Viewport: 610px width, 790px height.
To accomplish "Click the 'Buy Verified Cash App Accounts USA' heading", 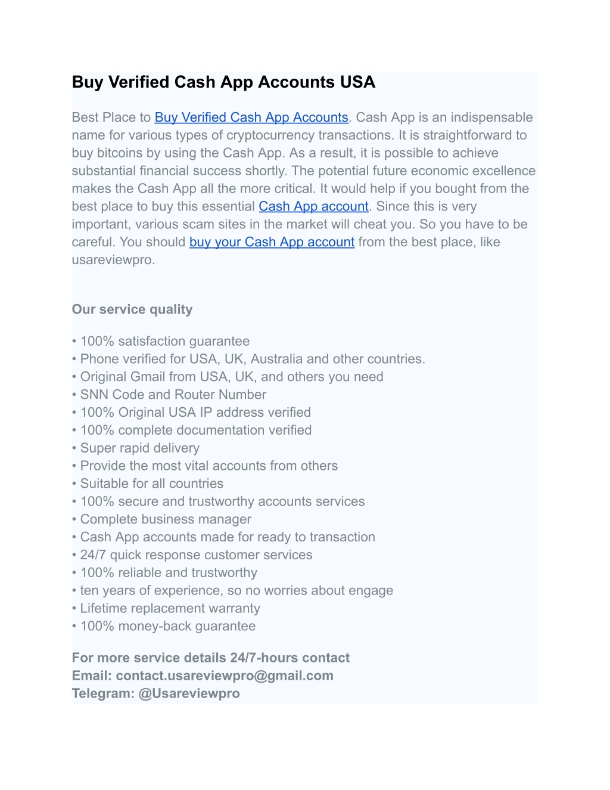I will 223,82.
